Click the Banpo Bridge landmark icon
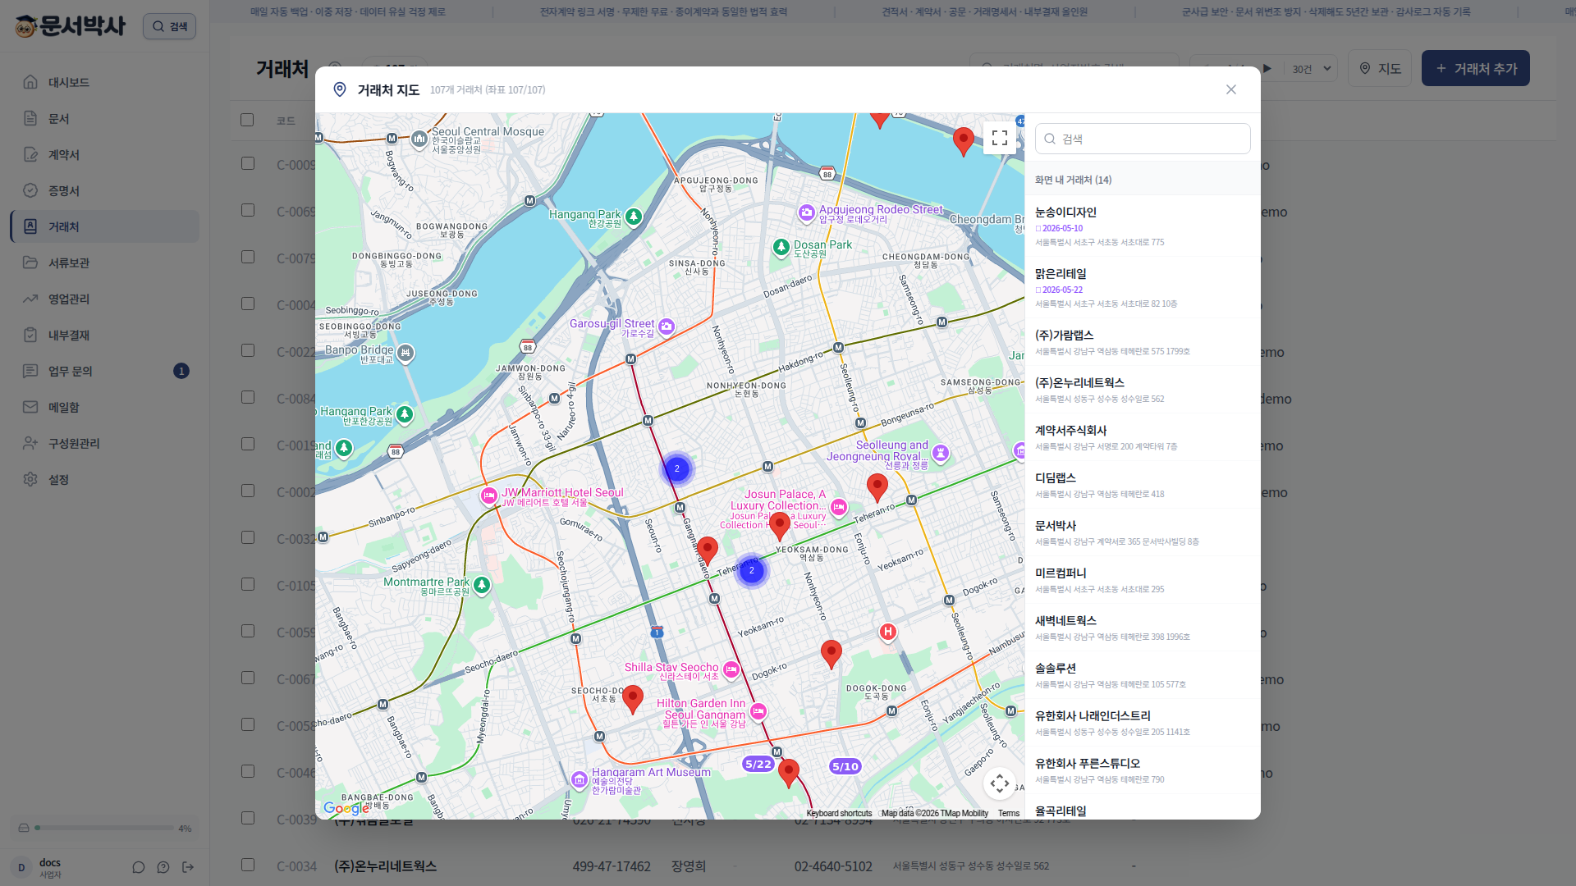Screen dimensions: 1576x886 tap(405, 353)
